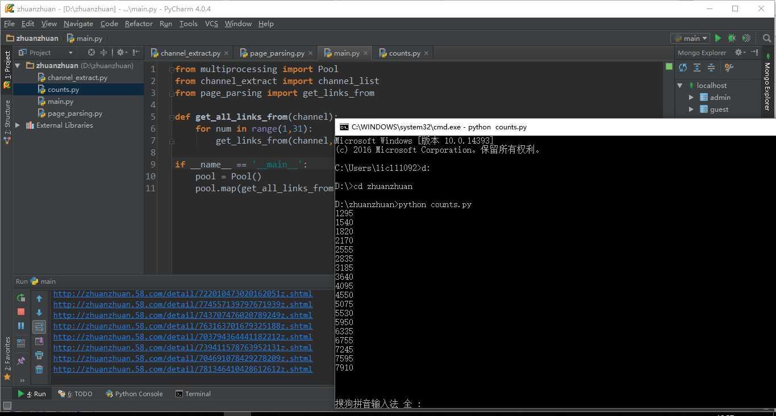
Task: Select the 4: Run tool window tab
Action: (32, 393)
